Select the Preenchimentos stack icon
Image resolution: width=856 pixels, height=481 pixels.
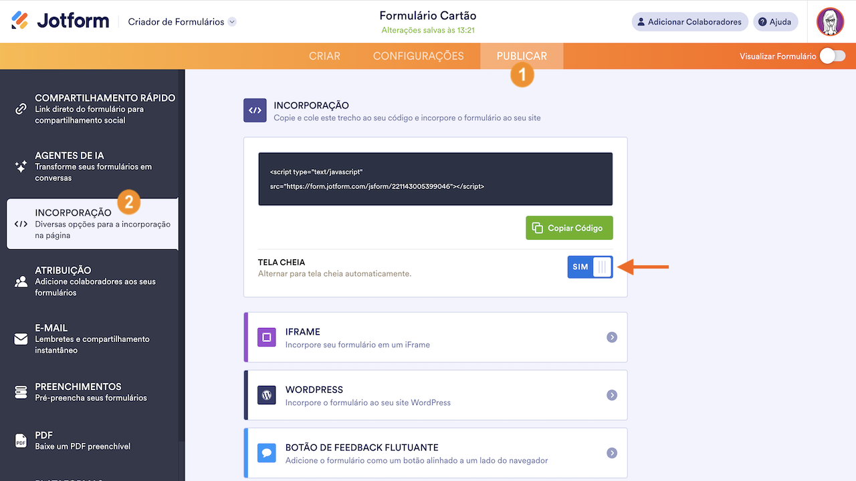(x=21, y=391)
